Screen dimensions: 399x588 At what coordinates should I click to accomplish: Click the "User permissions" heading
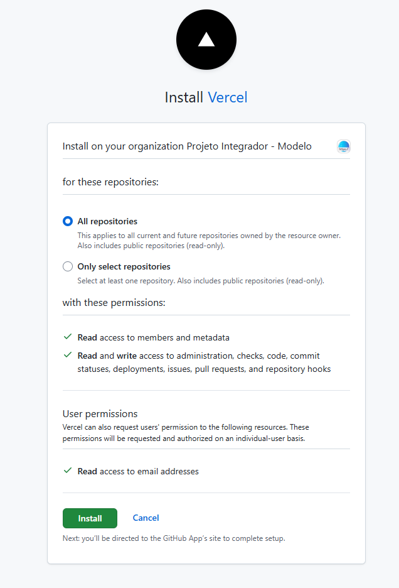pos(100,414)
